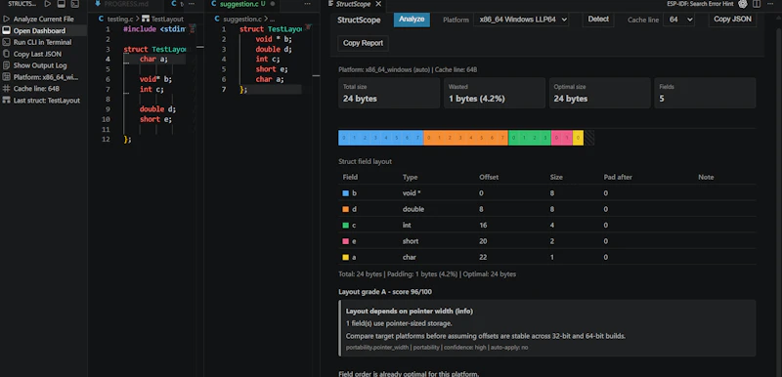Click the field a char row

click(547, 257)
